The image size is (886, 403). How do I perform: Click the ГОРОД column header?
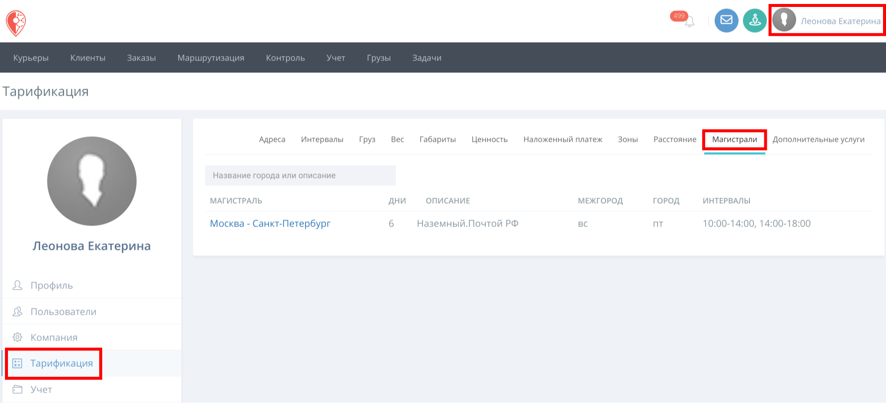coord(666,201)
